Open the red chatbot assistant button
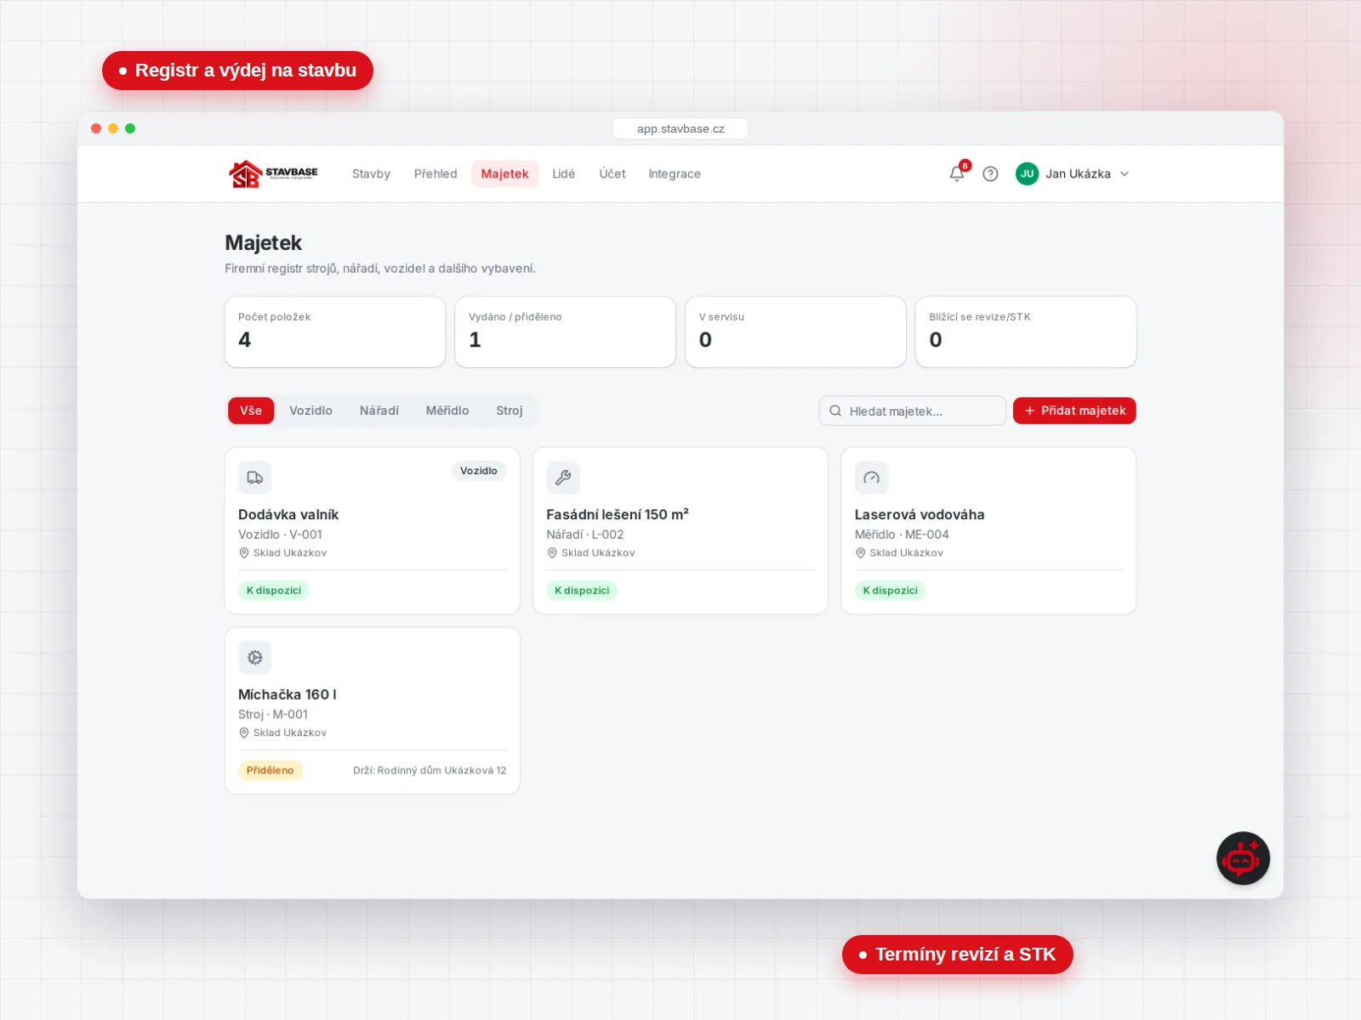The height and width of the screenshot is (1020, 1361). click(x=1243, y=858)
